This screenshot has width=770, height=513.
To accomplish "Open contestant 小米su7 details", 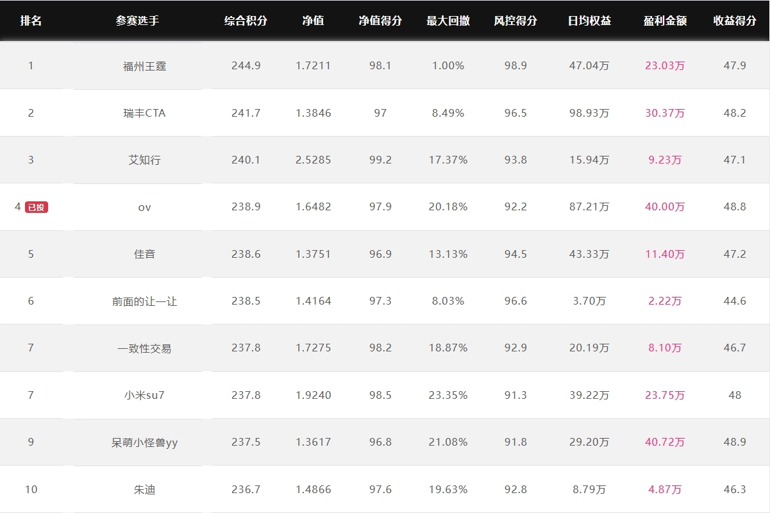I will tap(145, 395).
